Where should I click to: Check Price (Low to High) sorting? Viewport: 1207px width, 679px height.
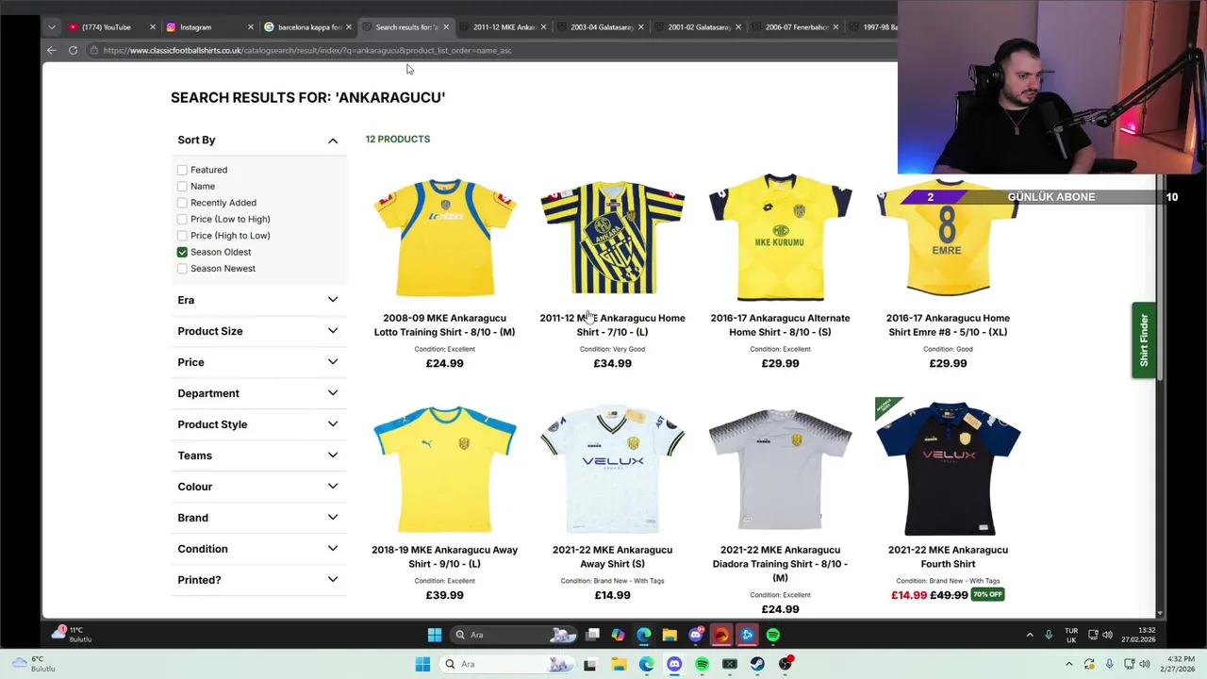pos(182,219)
